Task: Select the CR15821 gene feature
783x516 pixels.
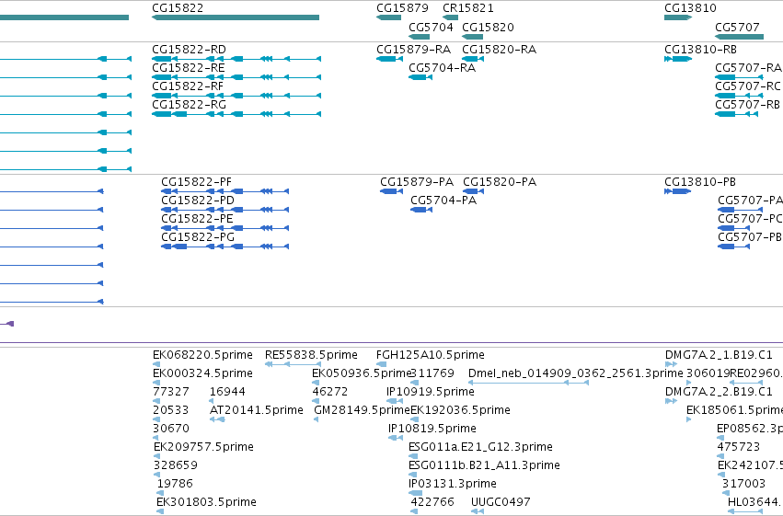Action: (x=451, y=17)
